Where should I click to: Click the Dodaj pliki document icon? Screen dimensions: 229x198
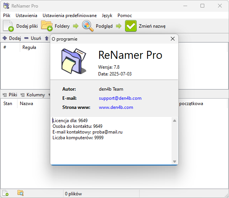8,26
